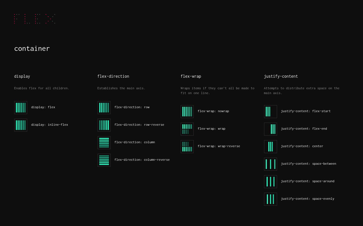Click the container page title
Image resolution: width=363 pixels, height=226 pixels.
(32, 49)
